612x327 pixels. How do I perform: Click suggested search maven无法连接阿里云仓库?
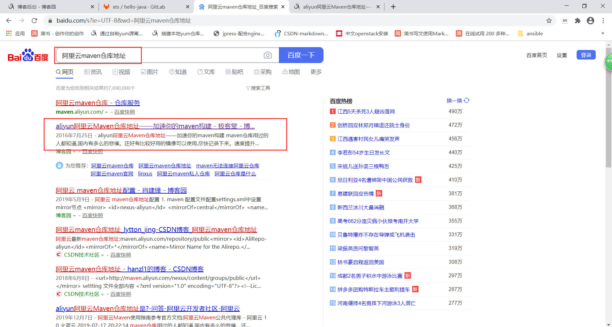pos(228,166)
